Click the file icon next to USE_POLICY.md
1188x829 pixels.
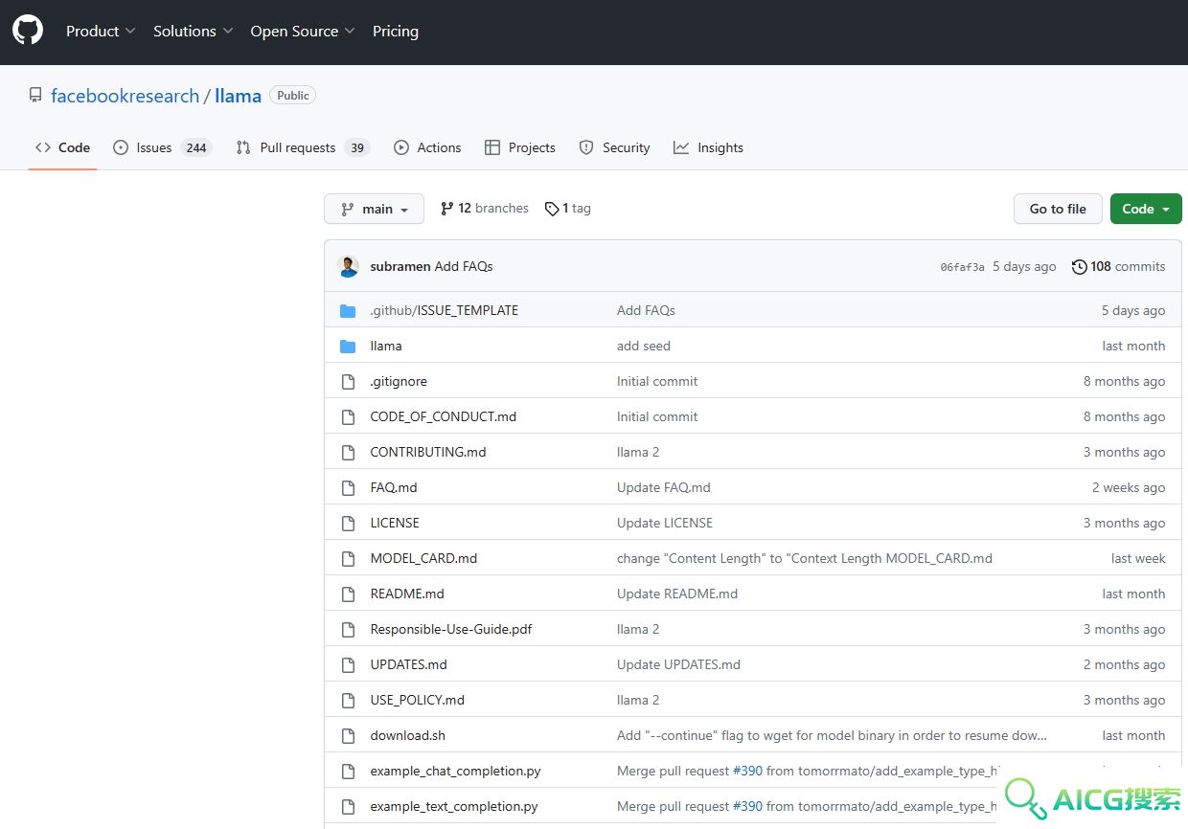[349, 701]
